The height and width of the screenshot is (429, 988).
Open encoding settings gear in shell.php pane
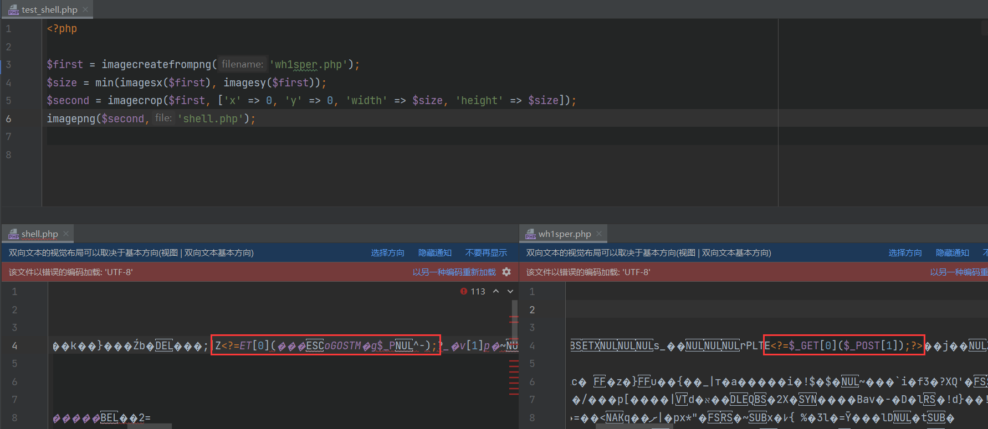[506, 272]
